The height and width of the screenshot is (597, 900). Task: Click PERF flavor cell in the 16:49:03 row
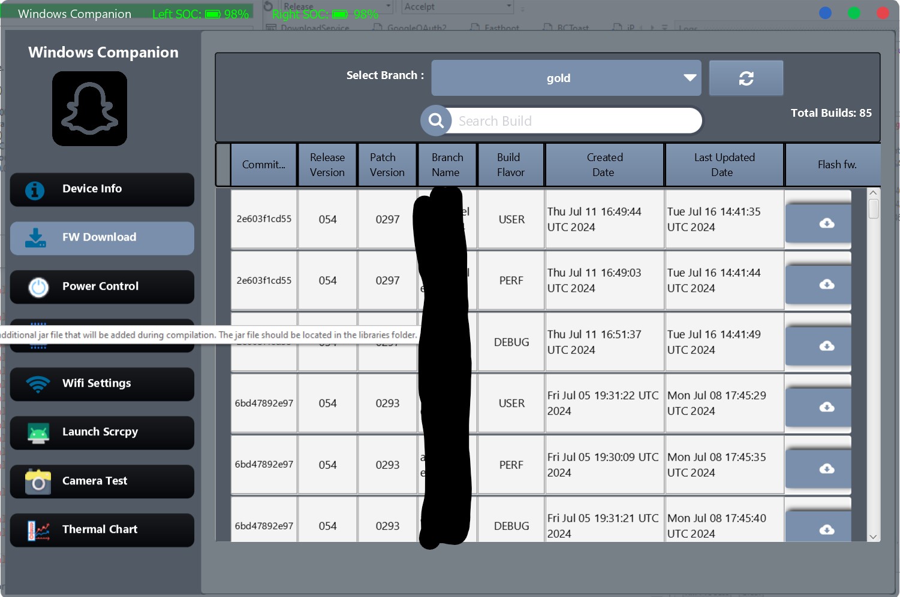click(x=511, y=280)
